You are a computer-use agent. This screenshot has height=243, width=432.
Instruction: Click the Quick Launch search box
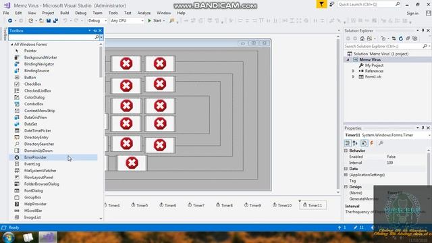click(x=369, y=5)
